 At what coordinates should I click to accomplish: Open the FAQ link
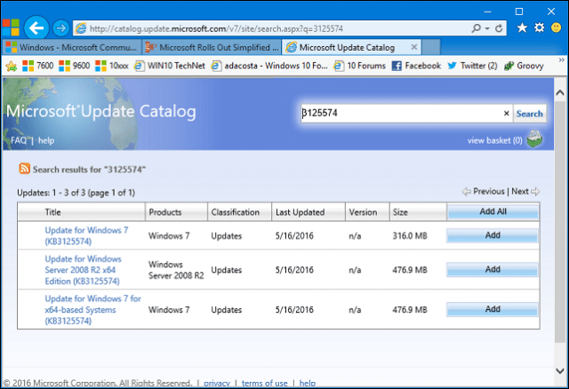pyautogui.click(x=19, y=140)
